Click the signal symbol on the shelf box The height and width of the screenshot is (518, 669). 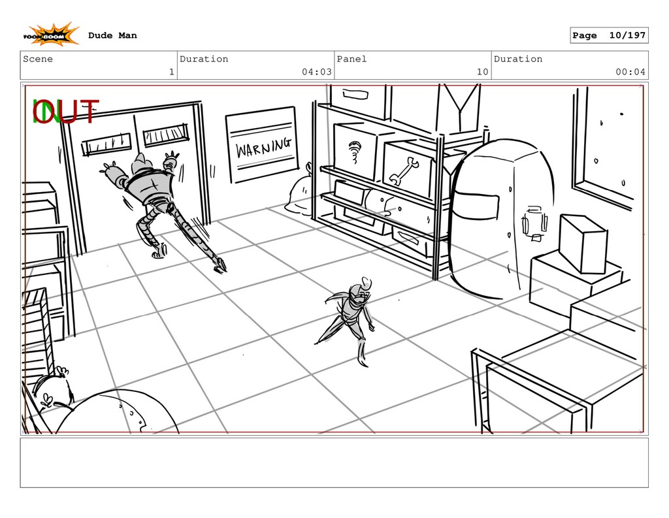[355, 152]
